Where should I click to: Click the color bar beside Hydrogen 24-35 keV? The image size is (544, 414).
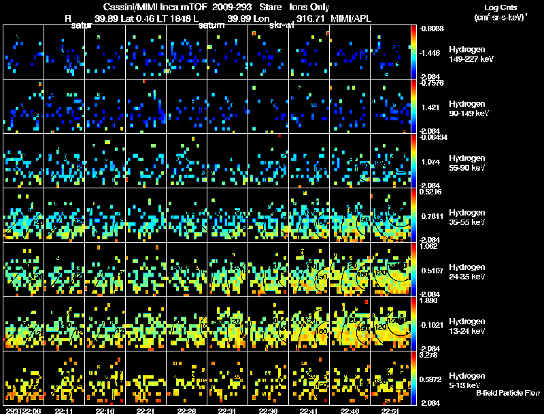(x=413, y=270)
